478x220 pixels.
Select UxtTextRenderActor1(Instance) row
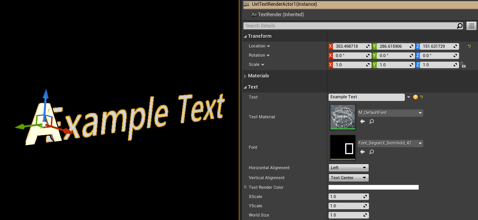coord(360,4)
